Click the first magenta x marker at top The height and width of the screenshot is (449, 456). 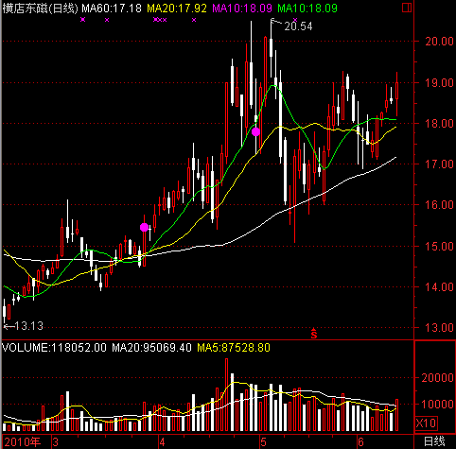82,20
